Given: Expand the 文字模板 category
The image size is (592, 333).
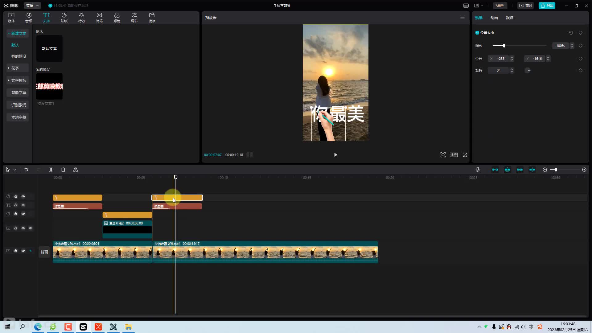Looking at the screenshot, I should coord(18,80).
